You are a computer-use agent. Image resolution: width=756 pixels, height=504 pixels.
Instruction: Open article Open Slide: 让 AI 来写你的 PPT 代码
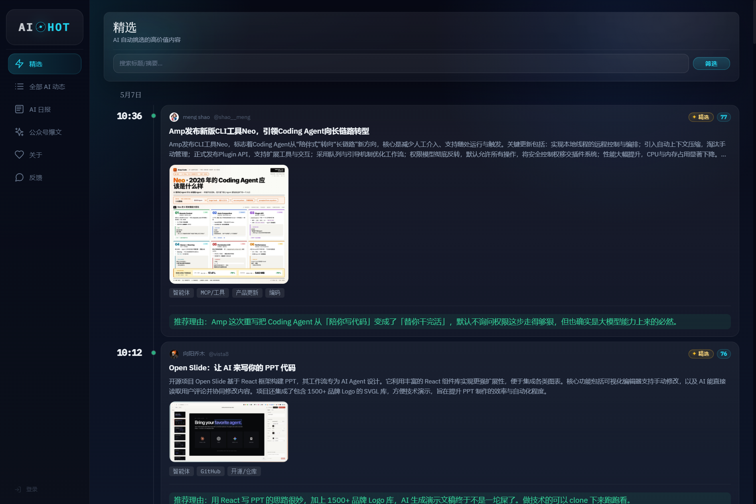(x=232, y=368)
